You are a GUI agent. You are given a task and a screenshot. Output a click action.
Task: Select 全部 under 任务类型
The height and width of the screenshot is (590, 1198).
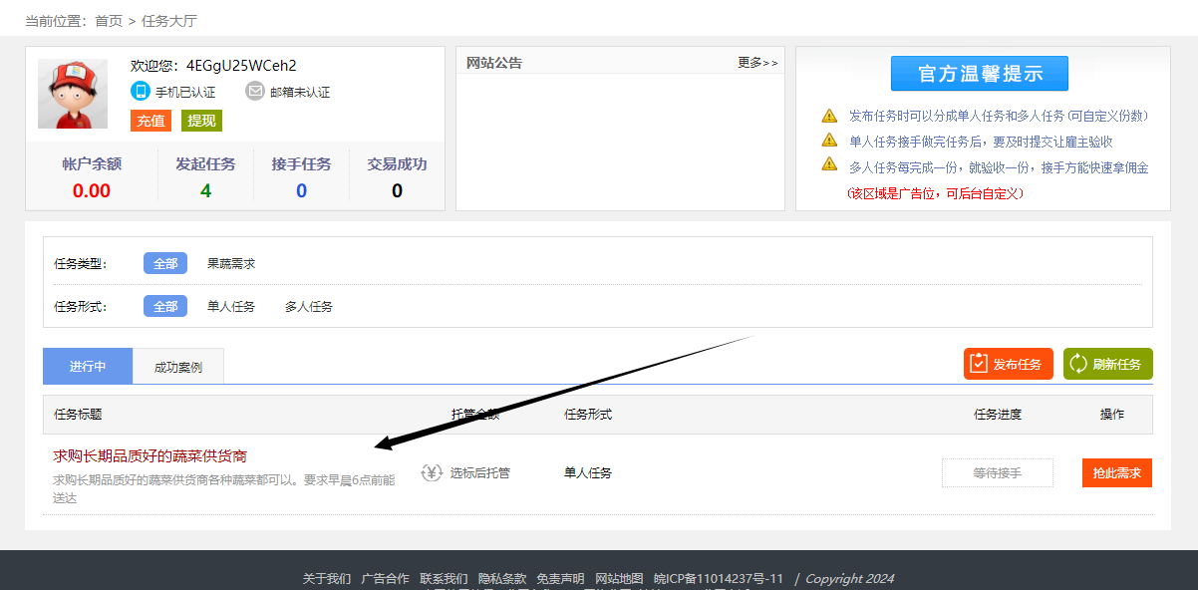(x=165, y=263)
